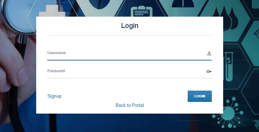Focus the Password input field
Viewport: 259px width, 132px height.
tap(129, 71)
